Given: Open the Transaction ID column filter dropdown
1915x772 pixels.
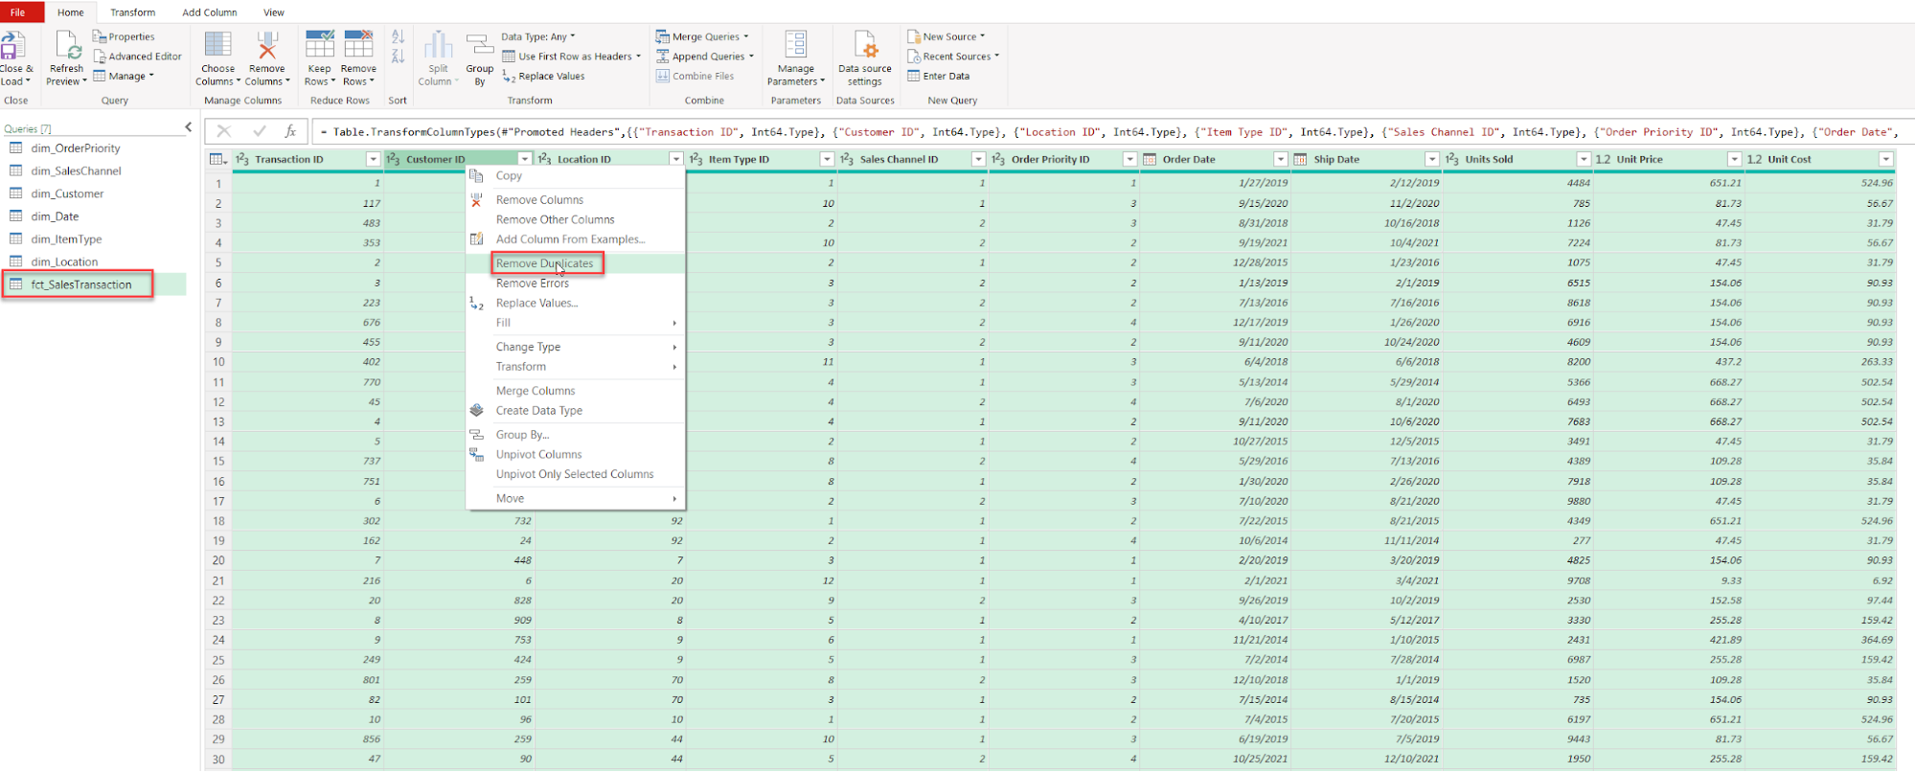Looking at the screenshot, I should pyautogui.click(x=373, y=159).
